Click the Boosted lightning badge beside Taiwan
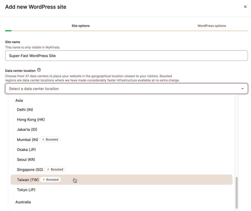This screenshot has height=211, width=251. pyautogui.click(x=50, y=180)
